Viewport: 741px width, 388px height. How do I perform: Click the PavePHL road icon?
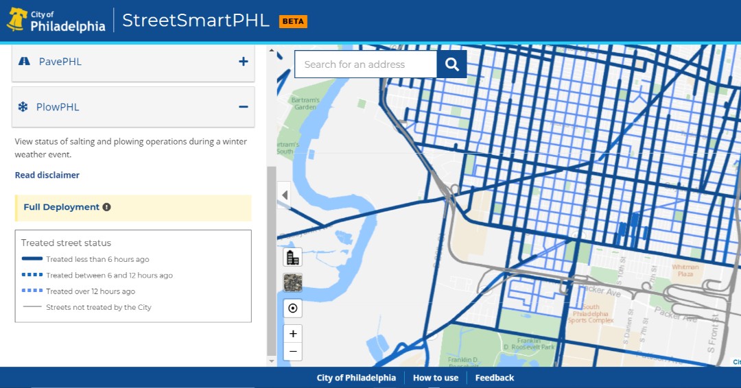[x=24, y=62]
